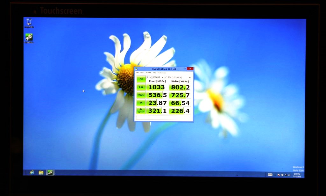Viewport: 326px width, 196px height.
Task: Click the empty comment field below results
Action: [x=163, y=118]
